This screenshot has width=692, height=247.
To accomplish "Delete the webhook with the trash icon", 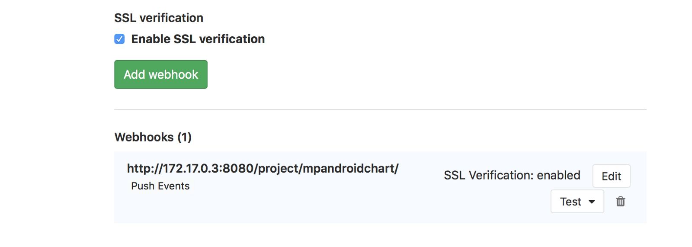I will coord(621,202).
